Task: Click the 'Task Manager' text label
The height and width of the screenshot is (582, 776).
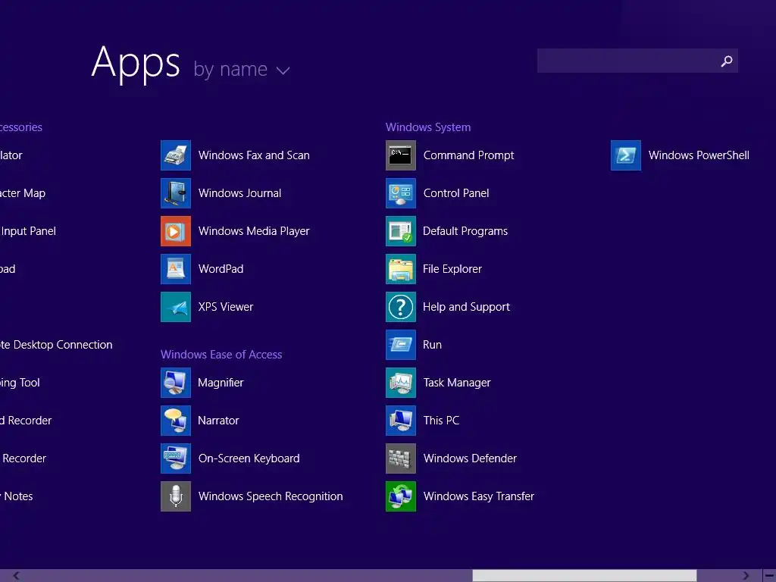Action: pos(457,383)
